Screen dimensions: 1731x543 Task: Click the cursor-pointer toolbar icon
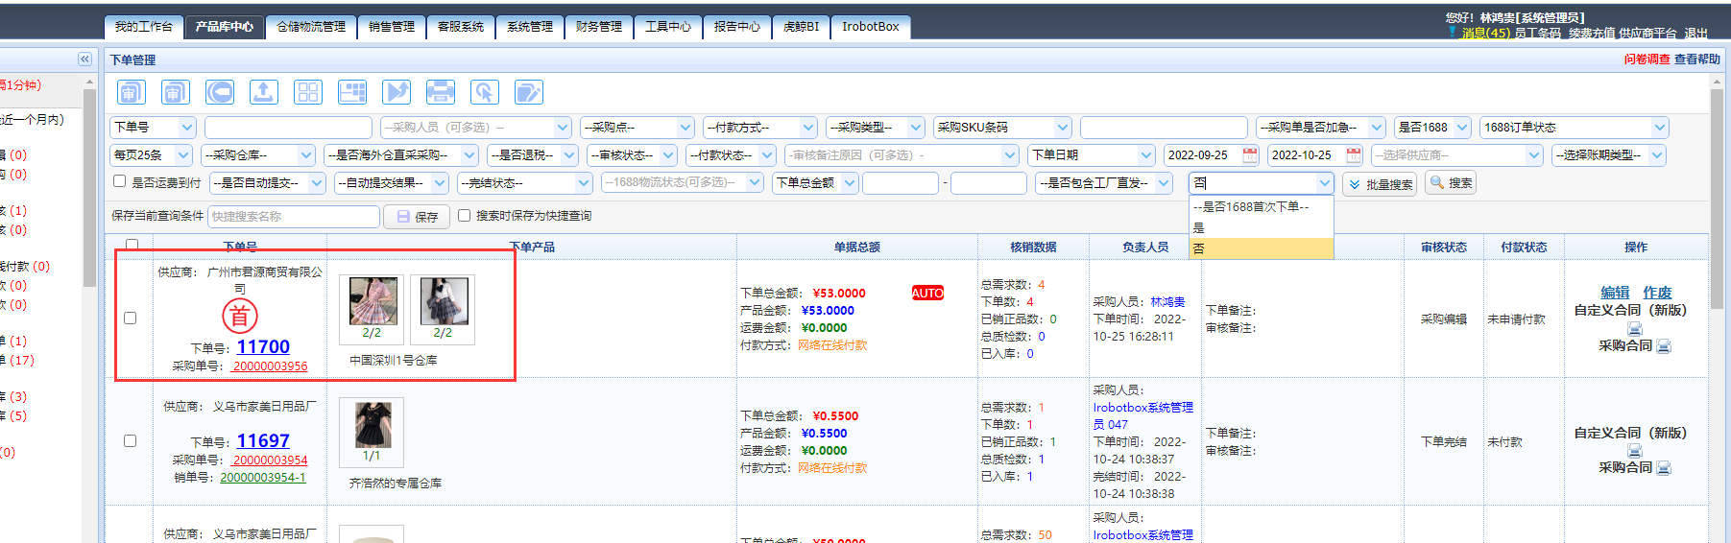(485, 92)
